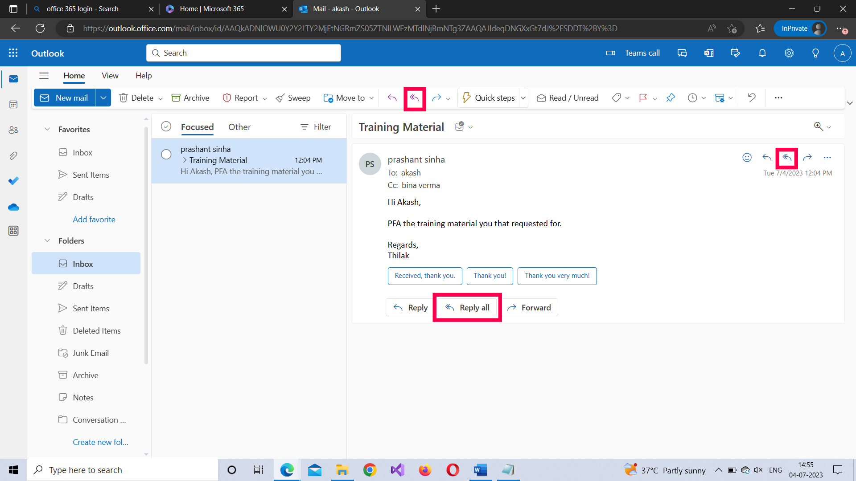
Task: Open the New mail dropdown arrow
Action: [x=103, y=98]
